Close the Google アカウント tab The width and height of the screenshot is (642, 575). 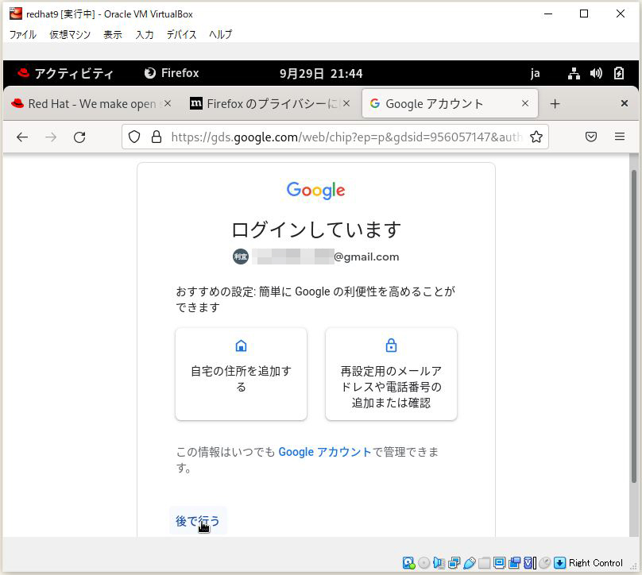coord(525,103)
